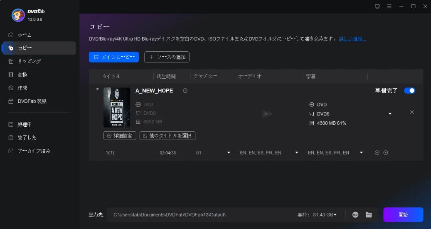This screenshot has width=431, height=229.
Task: Open info icon next to A_NEW_HOPE
Action: [185, 91]
